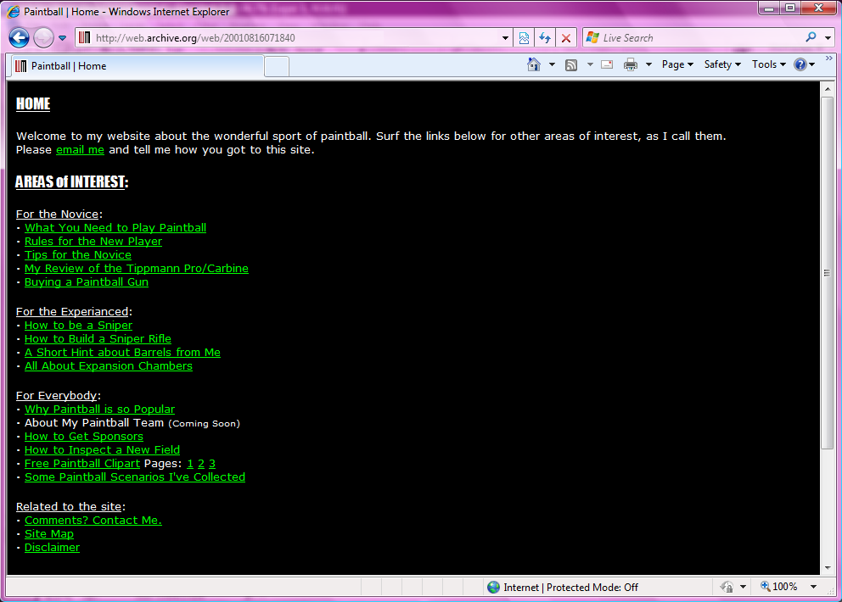The height and width of the screenshot is (602, 842).
Task: Open the address bar history dropdown
Action: coord(505,38)
